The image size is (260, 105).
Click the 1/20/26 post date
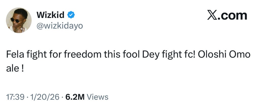click(x=44, y=97)
